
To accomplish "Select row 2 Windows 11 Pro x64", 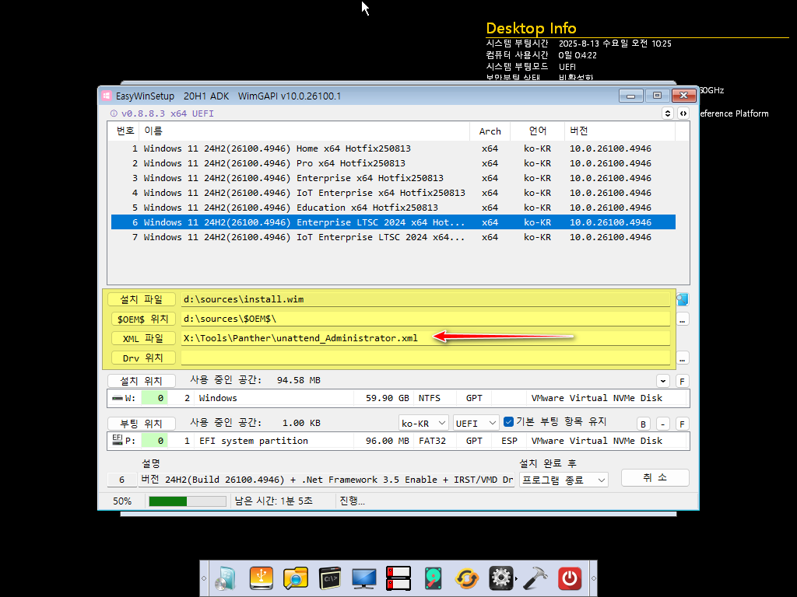I will 393,163.
